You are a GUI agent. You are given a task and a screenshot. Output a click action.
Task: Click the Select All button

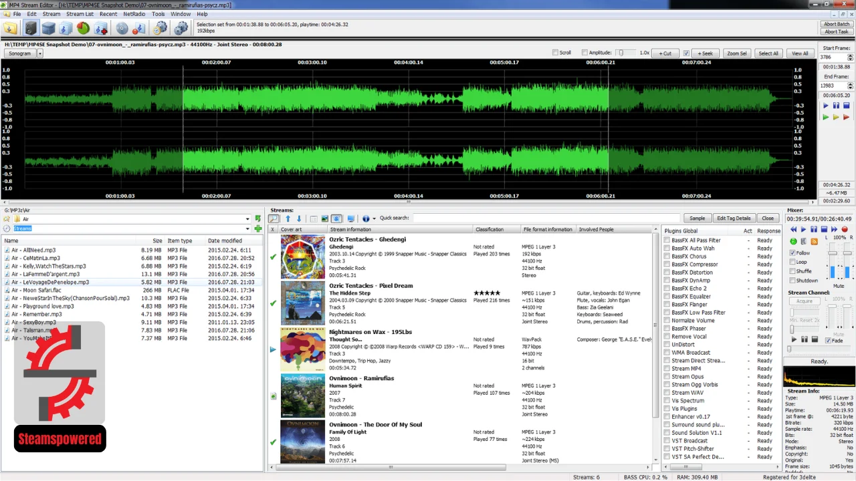768,53
